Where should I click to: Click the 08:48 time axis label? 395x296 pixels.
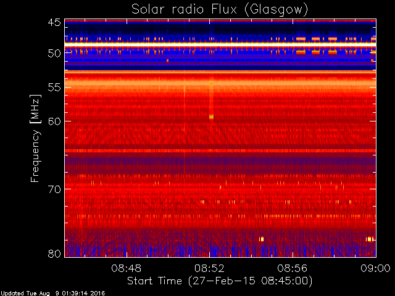(126, 268)
